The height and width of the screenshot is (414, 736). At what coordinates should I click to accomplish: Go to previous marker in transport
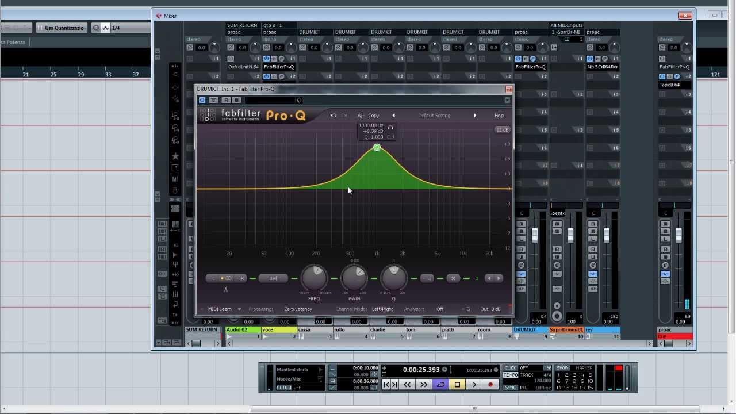386,385
